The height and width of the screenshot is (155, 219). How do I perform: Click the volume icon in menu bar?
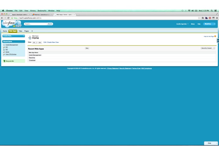(x=193, y=11)
